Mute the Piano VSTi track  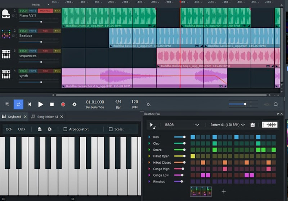[33, 11]
